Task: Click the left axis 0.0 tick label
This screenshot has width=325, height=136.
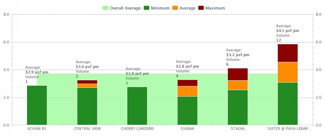Action: pyautogui.click(x=6, y=125)
